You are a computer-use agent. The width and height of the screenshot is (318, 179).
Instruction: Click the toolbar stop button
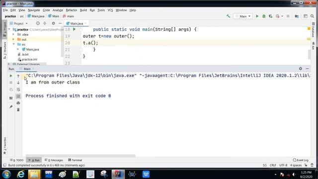[288, 16]
